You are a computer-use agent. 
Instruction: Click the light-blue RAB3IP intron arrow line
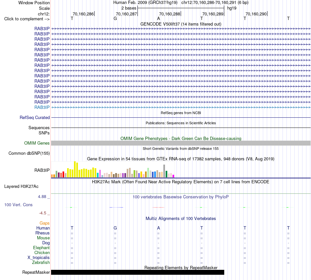pos(181,107)
